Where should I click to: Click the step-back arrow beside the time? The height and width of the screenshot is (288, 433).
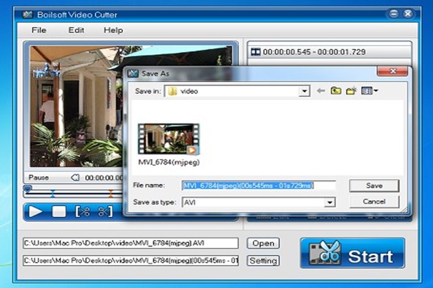tap(75, 178)
